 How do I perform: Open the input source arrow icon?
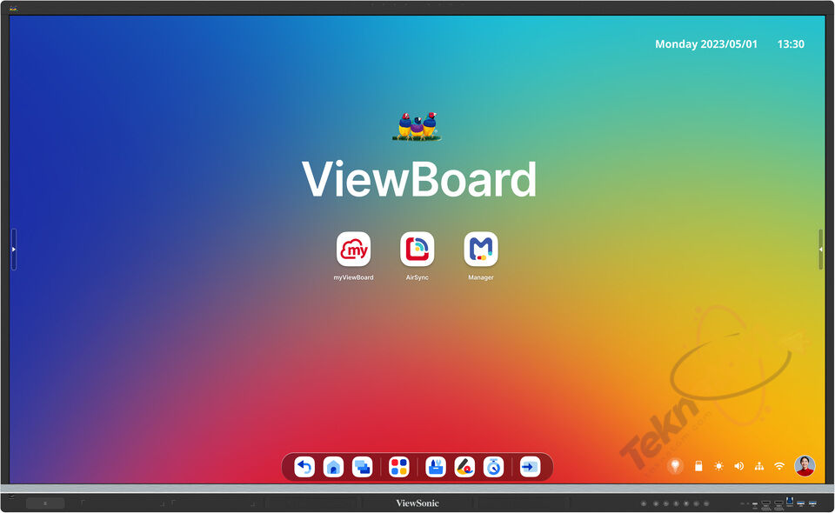[530, 467]
